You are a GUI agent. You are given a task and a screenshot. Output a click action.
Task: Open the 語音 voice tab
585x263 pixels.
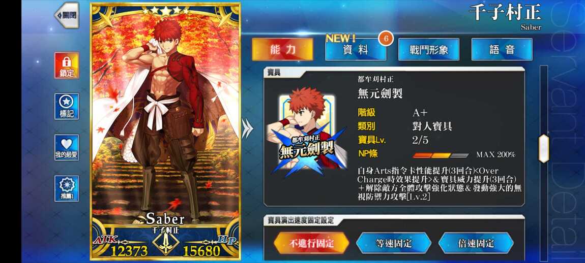point(502,50)
